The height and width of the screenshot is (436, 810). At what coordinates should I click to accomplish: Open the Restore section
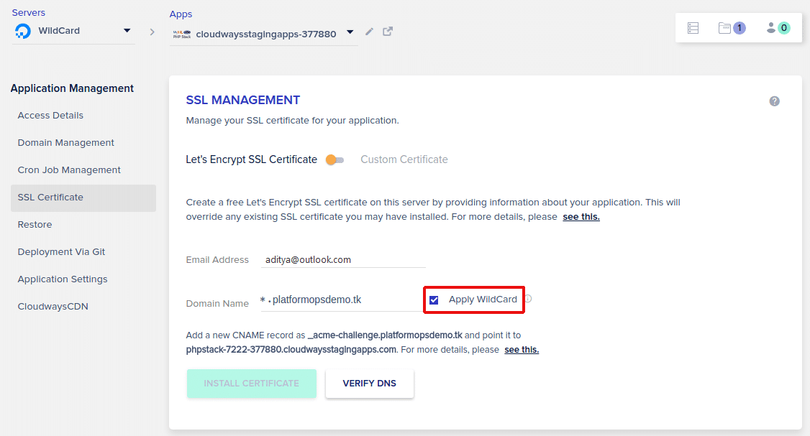point(35,225)
